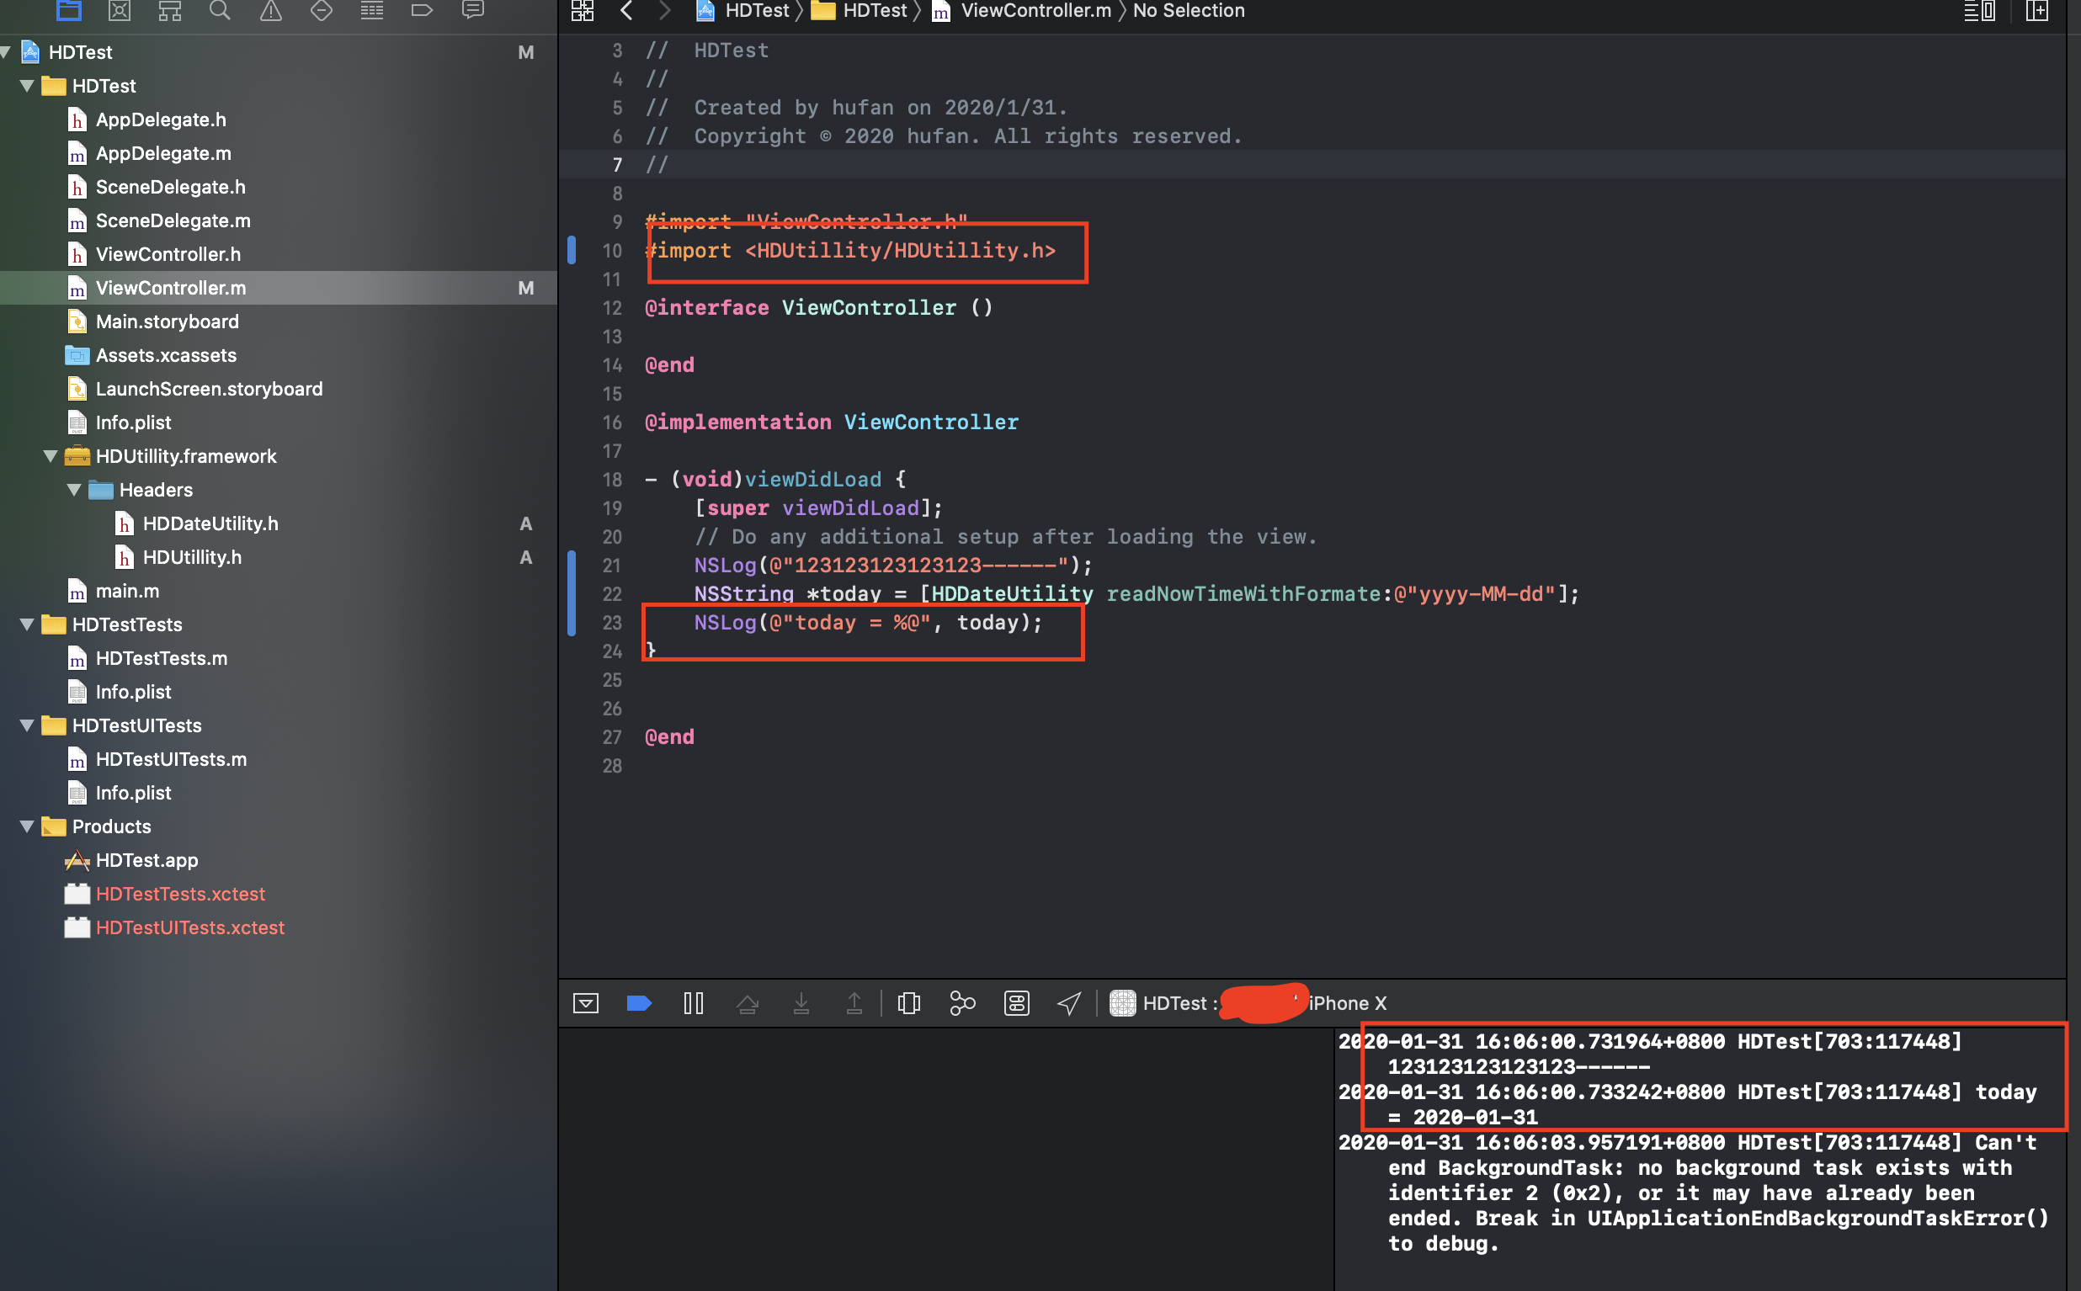Viewport: 2081px width, 1291px height.
Task: Click the Simulate Location arrow icon
Action: (x=1069, y=1003)
